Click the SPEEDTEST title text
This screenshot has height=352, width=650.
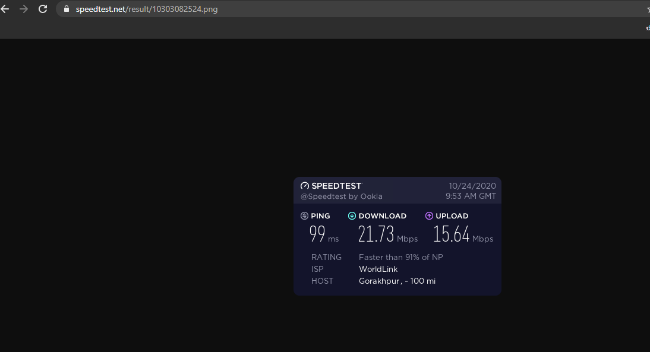pos(337,186)
